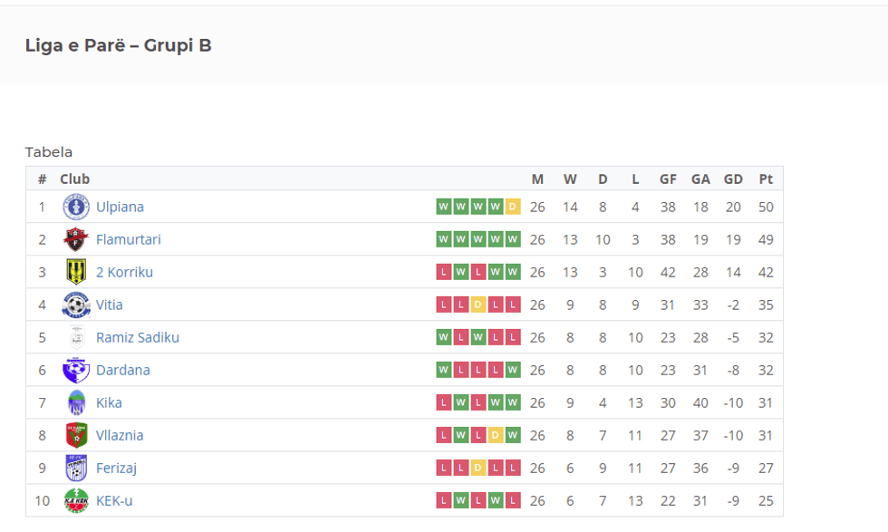The height and width of the screenshot is (532, 888).
Task: Click the Ramiz Sadiku club logo
Action: pyautogui.click(x=76, y=337)
